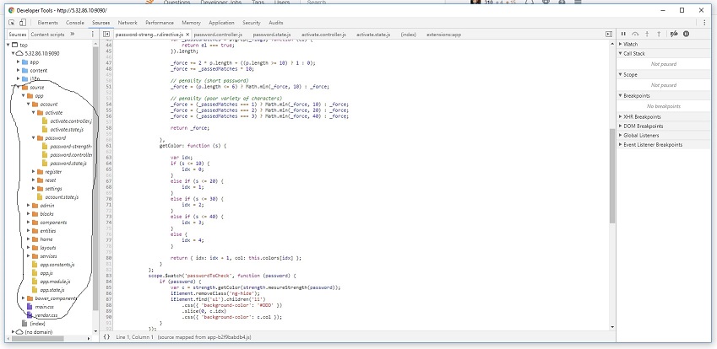
Task: Select activate.state.js in the file tree
Action: click(x=67, y=130)
